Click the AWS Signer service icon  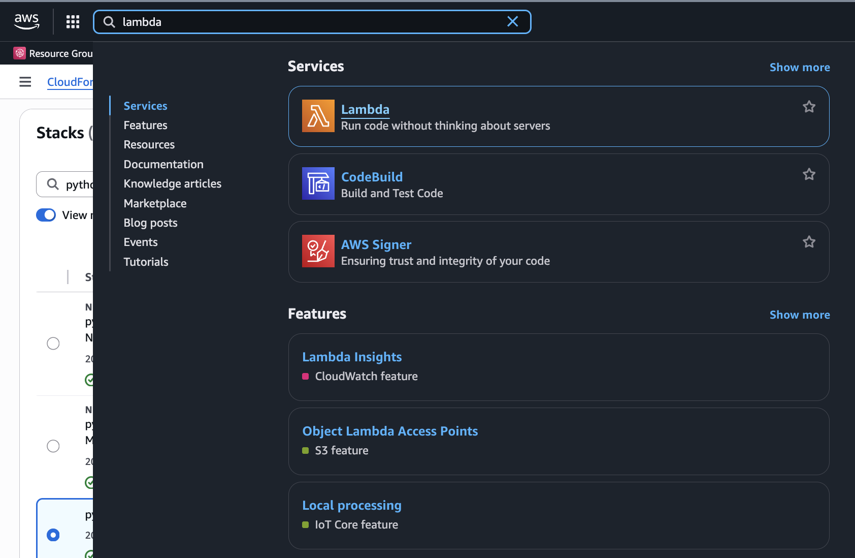click(x=318, y=251)
